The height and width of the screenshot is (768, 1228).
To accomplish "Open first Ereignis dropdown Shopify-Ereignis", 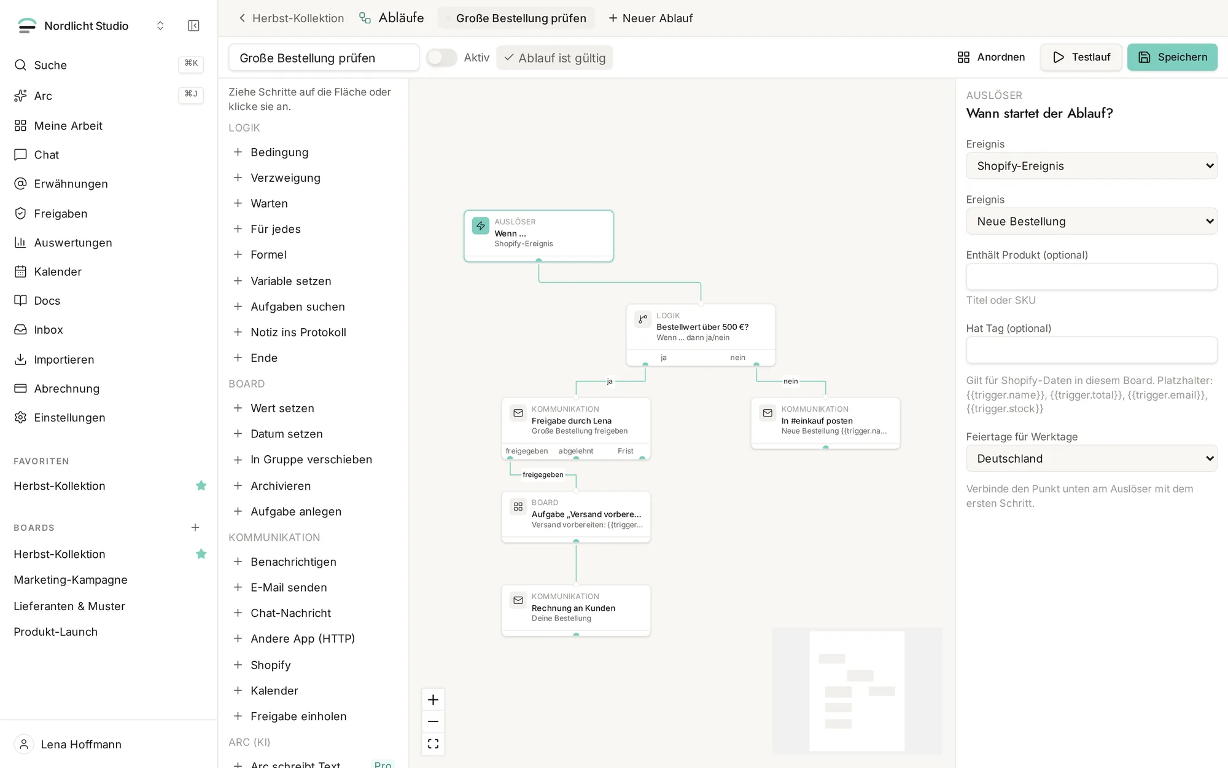I will [1091, 166].
